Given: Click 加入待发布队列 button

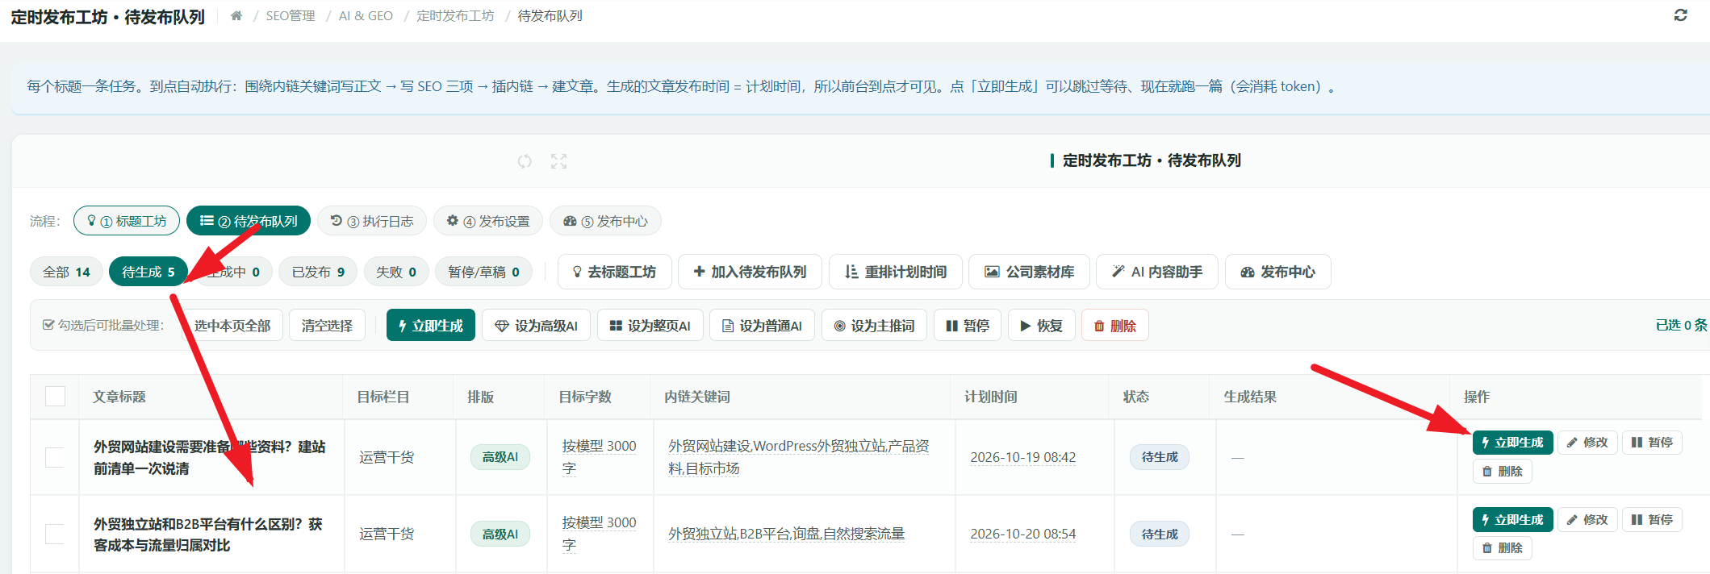Looking at the screenshot, I should point(750,272).
